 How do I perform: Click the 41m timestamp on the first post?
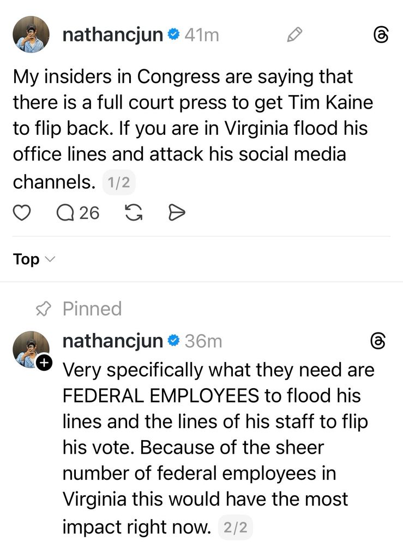click(x=202, y=35)
